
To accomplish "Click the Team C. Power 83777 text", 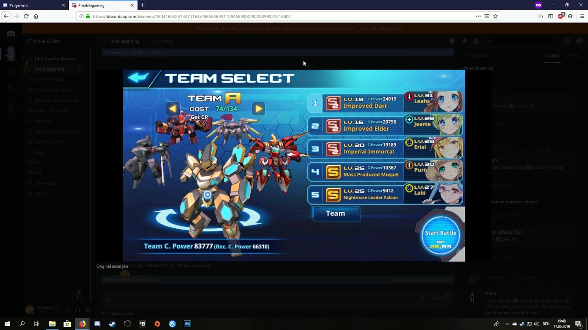I will point(178,246).
